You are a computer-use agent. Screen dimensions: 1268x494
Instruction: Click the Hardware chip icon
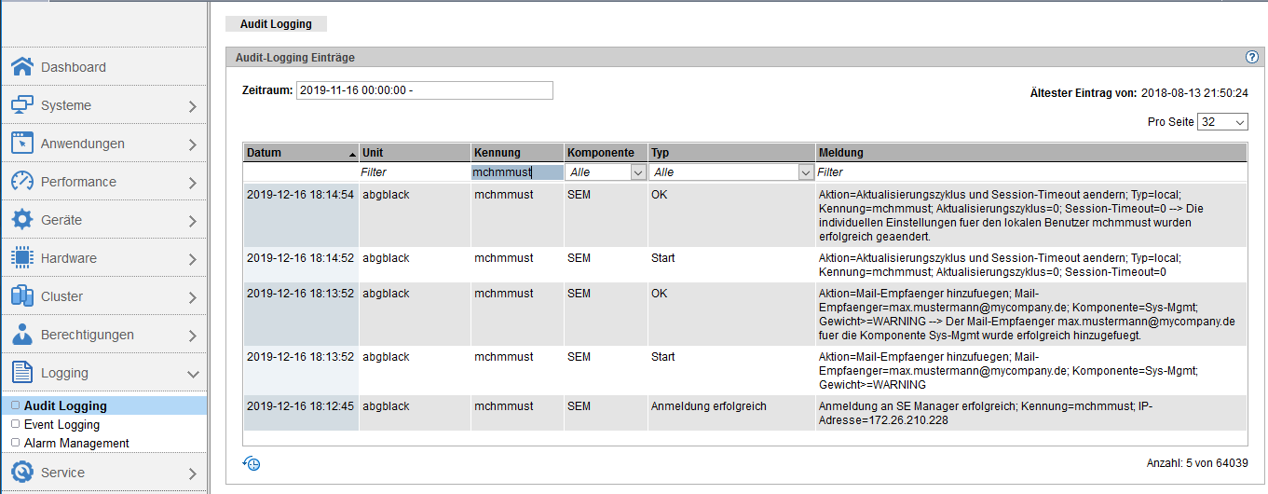pyautogui.click(x=22, y=258)
